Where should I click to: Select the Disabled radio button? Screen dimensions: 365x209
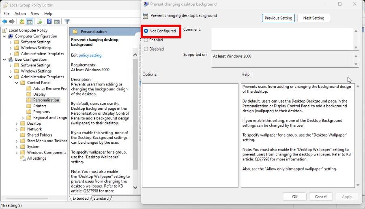click(146, 49)
